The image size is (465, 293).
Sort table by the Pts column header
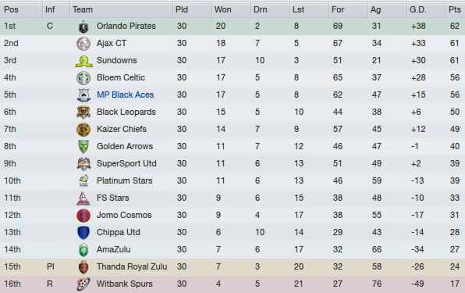click(455, 9)
